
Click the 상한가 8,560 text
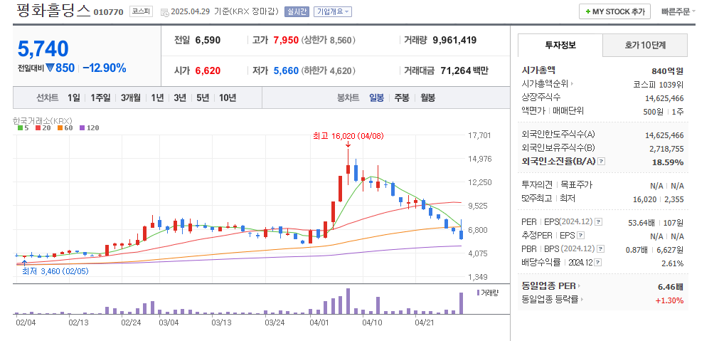coord(329,41)
